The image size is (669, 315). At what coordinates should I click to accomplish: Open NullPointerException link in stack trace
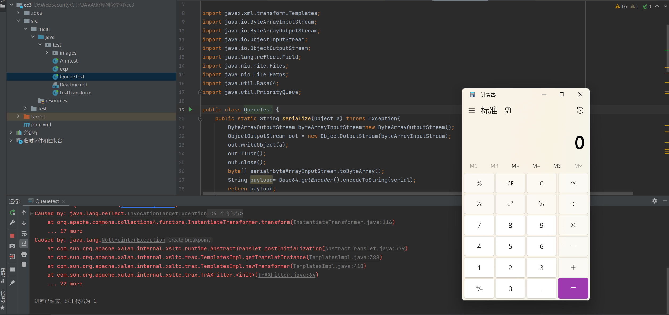[x=133, y=240]
